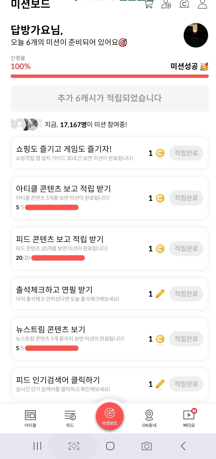Tap 적립완료 button for 출석체크하고 연필 받기
The width and height of the screenshot is (216, 459).
point(186,294)
